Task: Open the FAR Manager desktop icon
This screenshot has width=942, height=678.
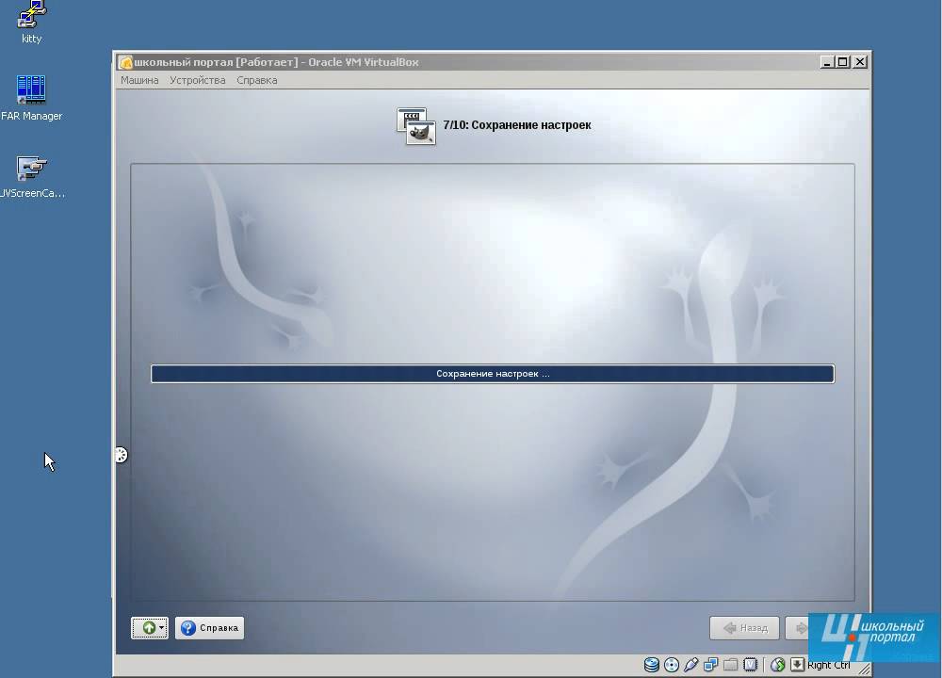Action: click(x=31, y=98)
